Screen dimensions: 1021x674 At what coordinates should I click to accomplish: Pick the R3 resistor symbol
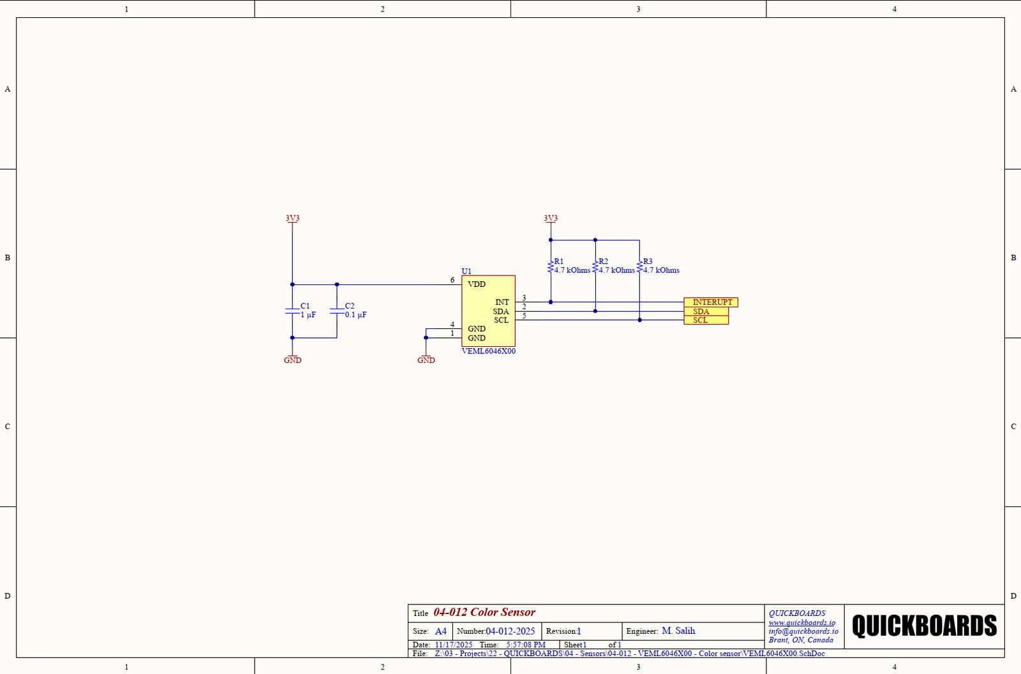point(639,267)
